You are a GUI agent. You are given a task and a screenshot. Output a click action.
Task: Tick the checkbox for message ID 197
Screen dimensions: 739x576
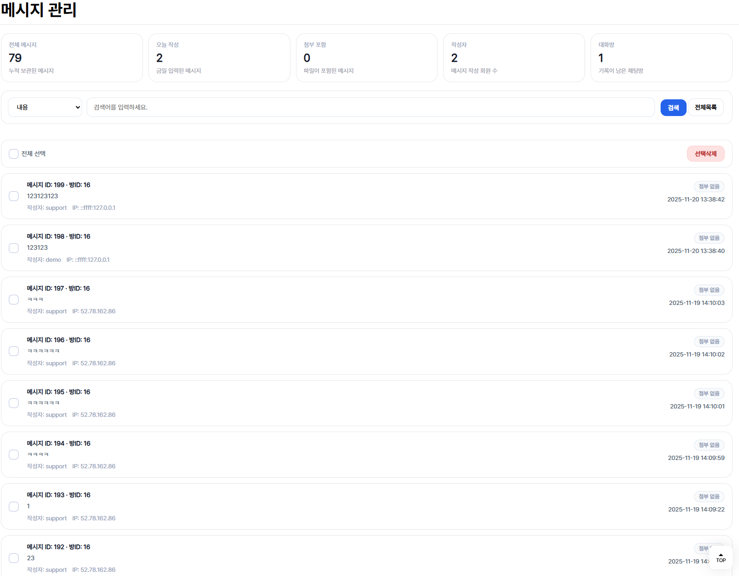[x=14, y=300]
